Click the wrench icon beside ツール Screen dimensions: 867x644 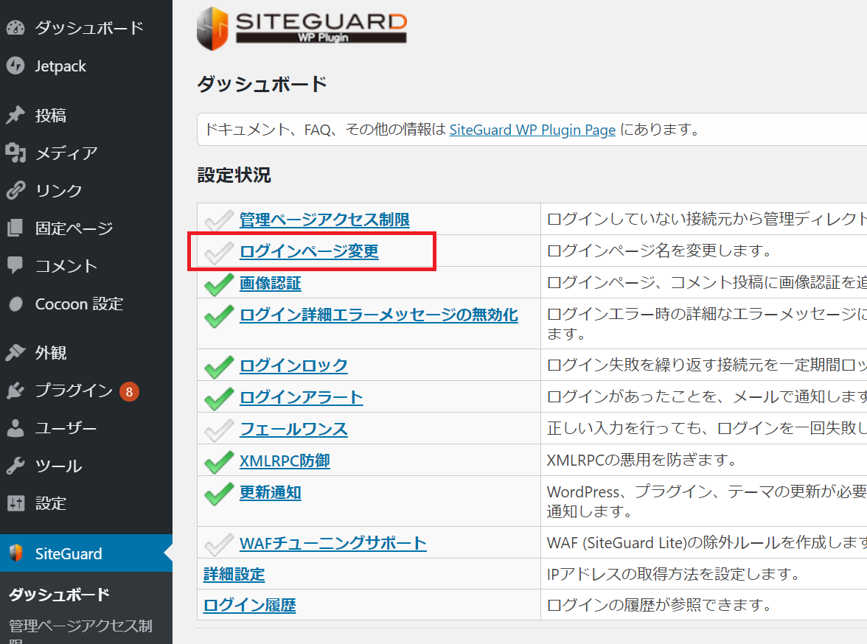point(15,466)
